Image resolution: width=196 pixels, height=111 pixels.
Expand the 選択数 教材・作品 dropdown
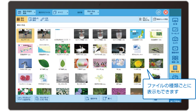[x=92, y=12]
